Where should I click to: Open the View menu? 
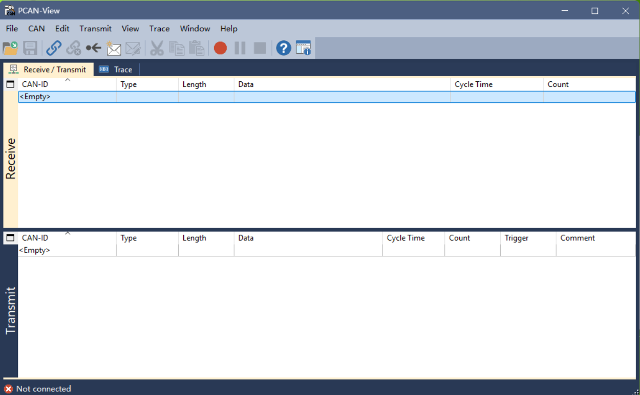[x=131, y=29]
